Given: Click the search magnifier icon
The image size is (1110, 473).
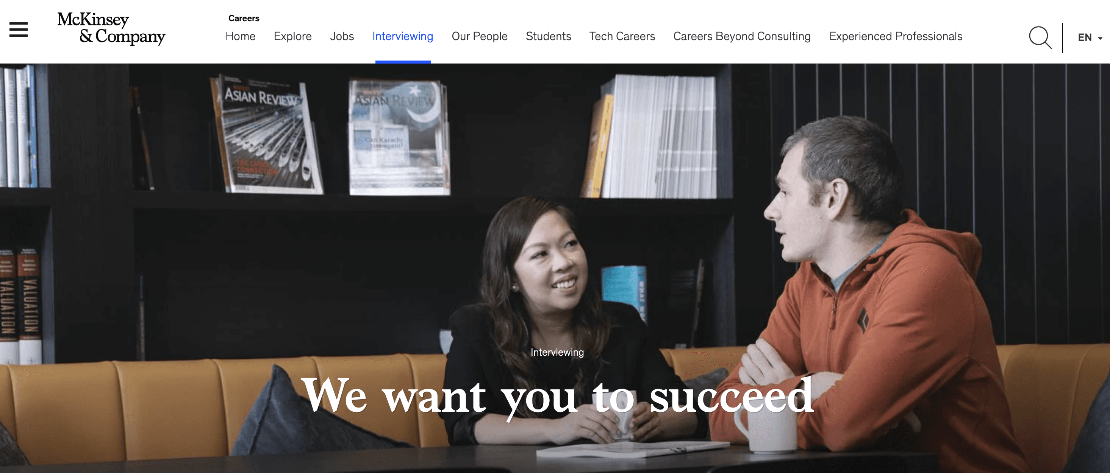Looking at the screenshot, I should click(1041, 38).
